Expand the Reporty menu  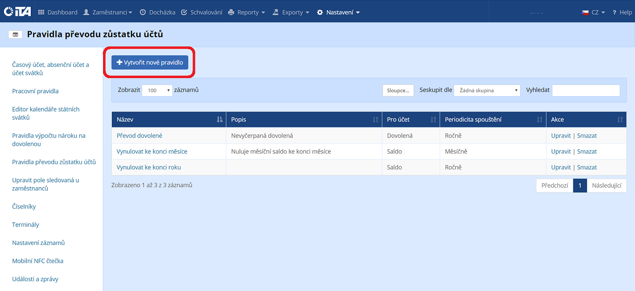(247, 12)
